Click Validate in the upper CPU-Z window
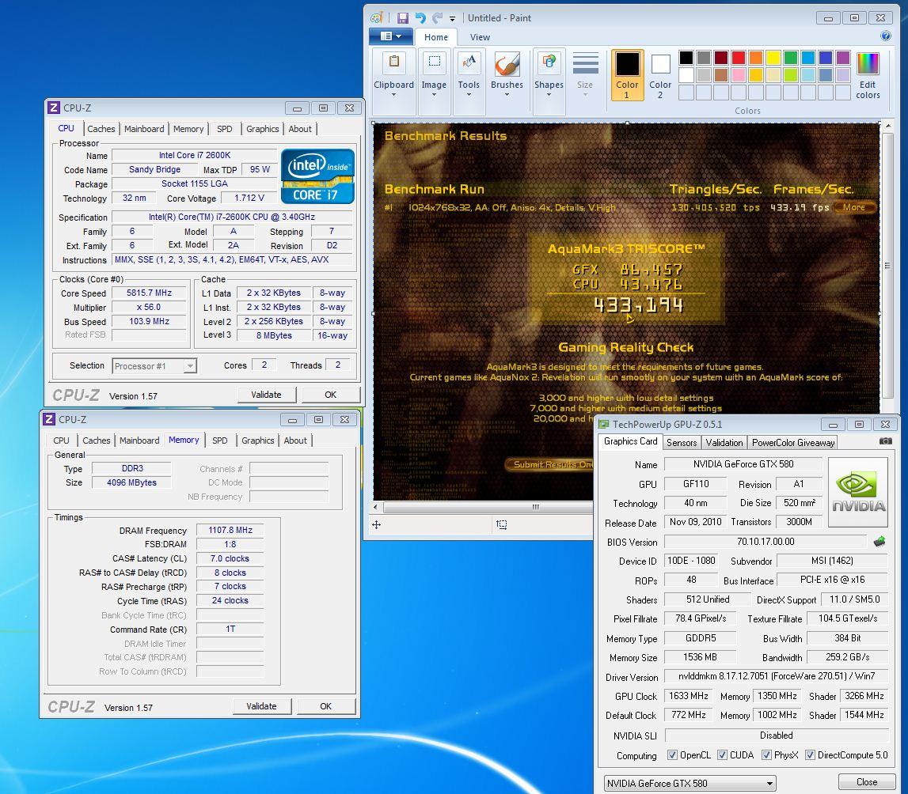 (266, 395)
